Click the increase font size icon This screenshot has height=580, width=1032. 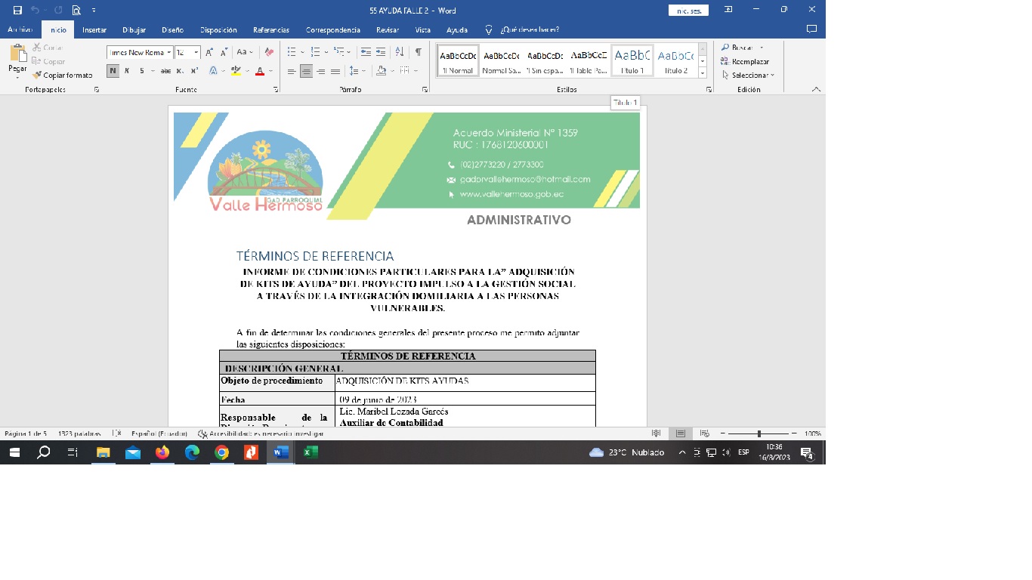(x=209, y=52)
